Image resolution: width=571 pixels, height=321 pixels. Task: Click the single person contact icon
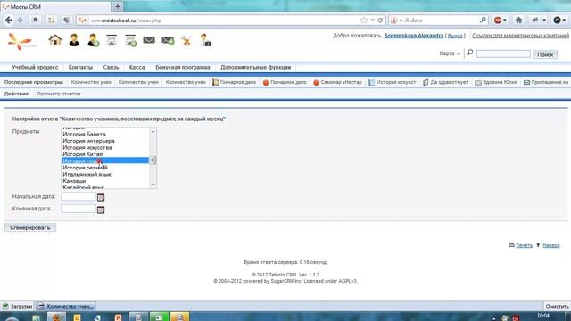74,40
